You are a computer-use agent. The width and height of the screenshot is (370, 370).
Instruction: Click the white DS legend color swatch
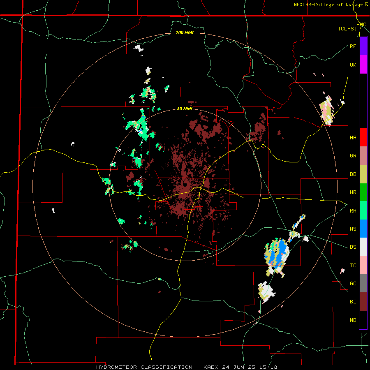363,247
